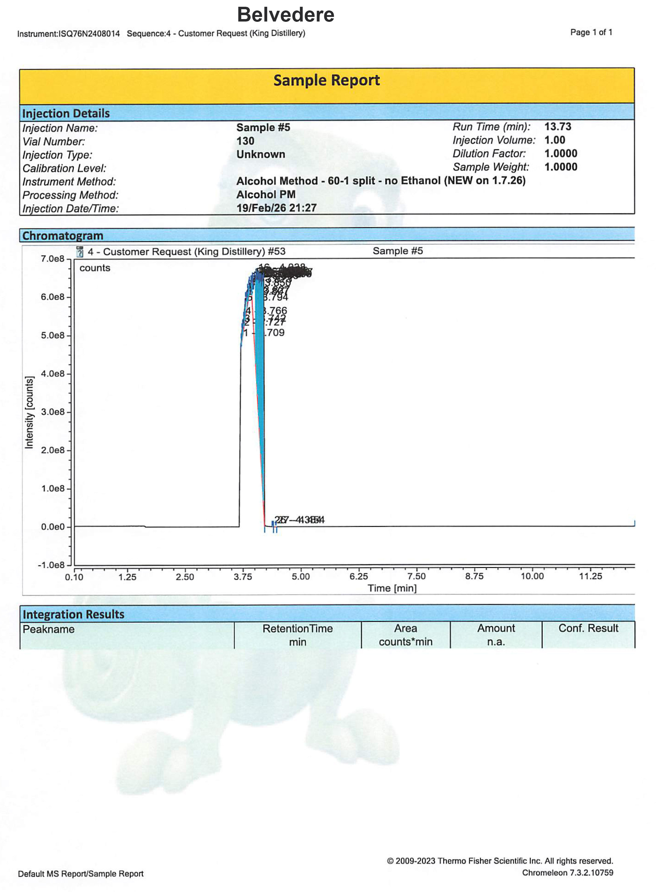Click the 'counts' label inside the plot
This screenshot has height=892, width=656.
95,268
